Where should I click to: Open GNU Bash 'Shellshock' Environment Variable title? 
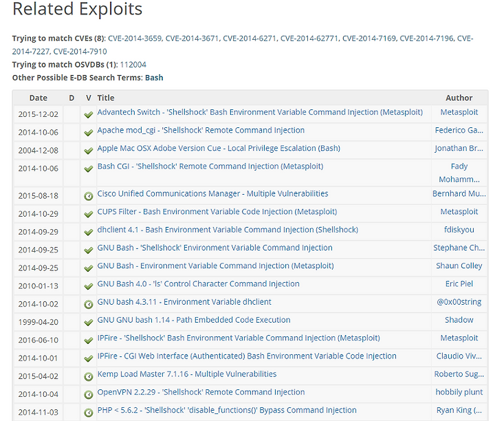(214, 248)
